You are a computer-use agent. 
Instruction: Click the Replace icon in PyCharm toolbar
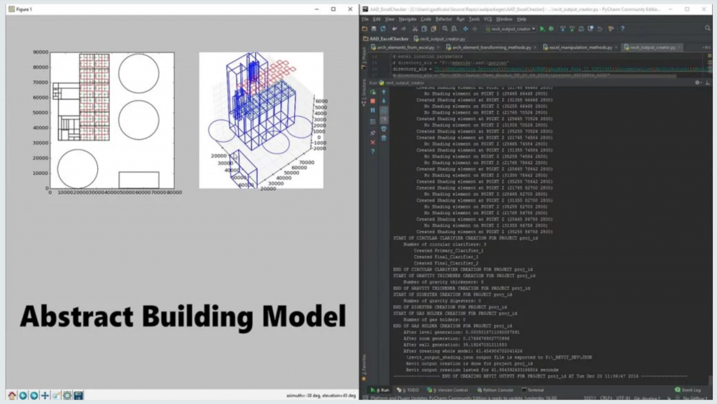click(x=454, y=29)
